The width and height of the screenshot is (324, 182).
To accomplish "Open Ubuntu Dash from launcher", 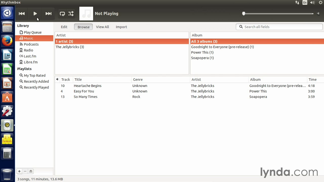I will click(x=7, y=13).
